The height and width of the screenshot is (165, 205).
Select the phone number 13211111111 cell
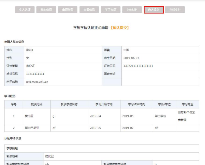(35, 74)
